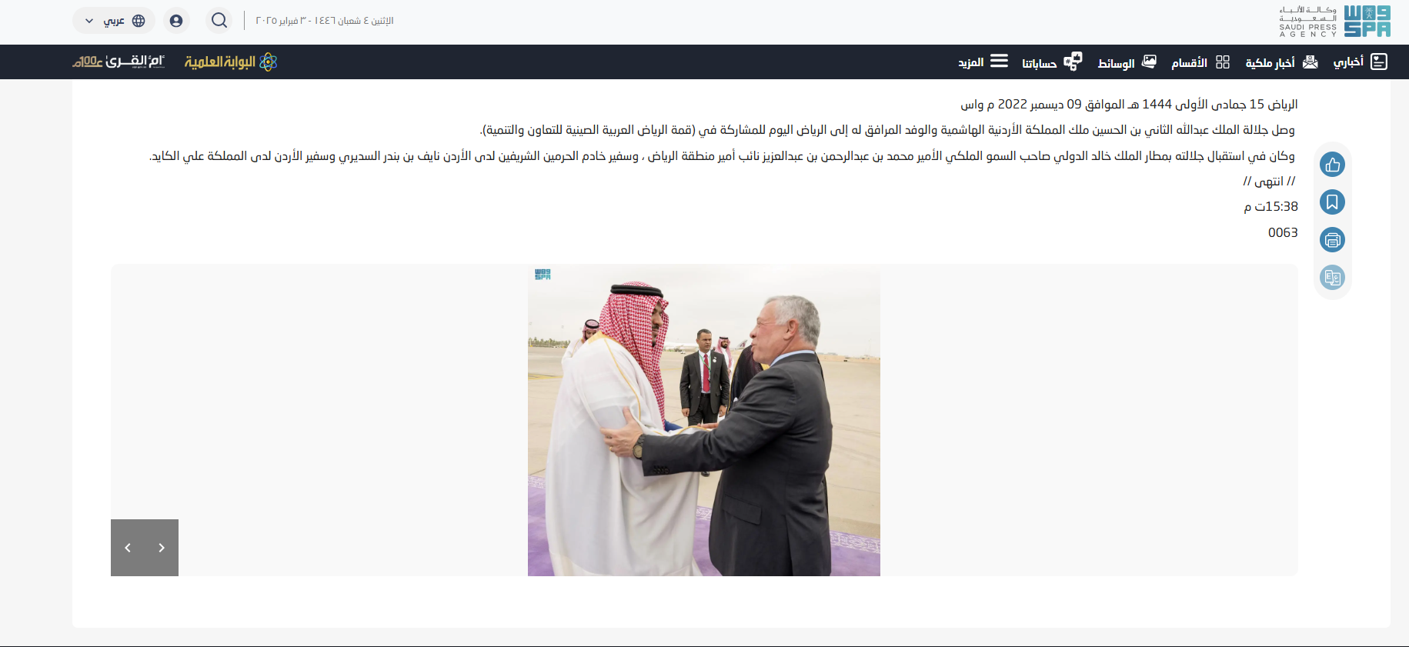Click the translate icon in sidebar
1409x647 pixels.
(x=1332, y=278)
